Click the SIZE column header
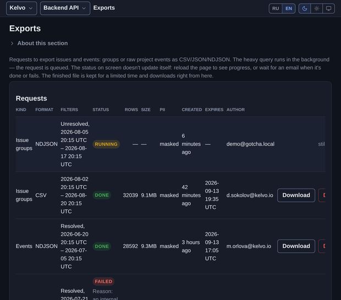Image resolution: width=341 pixels, height=300 pixels. point(146,109)
